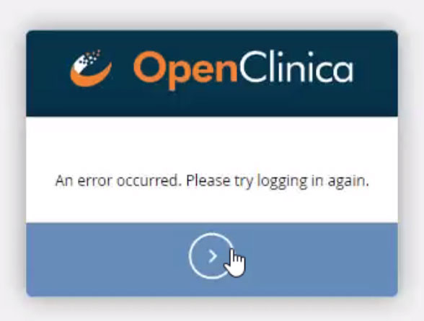Click dark navy header right of wordmark
Screen dimensions: 424x321
coord(376,73)
